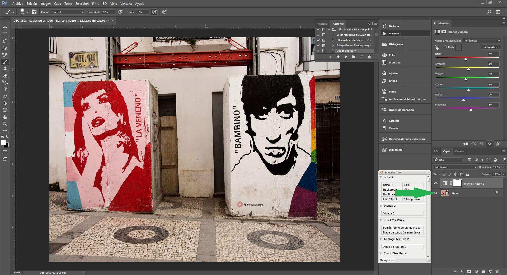Viewport: 507px width, 275px height.
Task: Select the Rectangular Marquee tool
Action: tap(5, 34)
